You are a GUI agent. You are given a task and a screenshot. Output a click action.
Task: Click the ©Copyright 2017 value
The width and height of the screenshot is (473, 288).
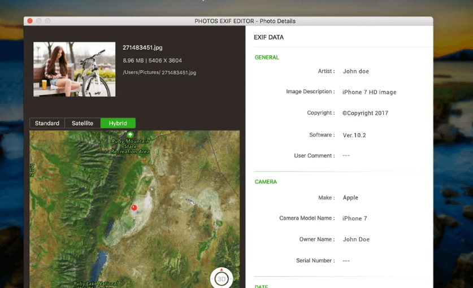click(365, 113)
